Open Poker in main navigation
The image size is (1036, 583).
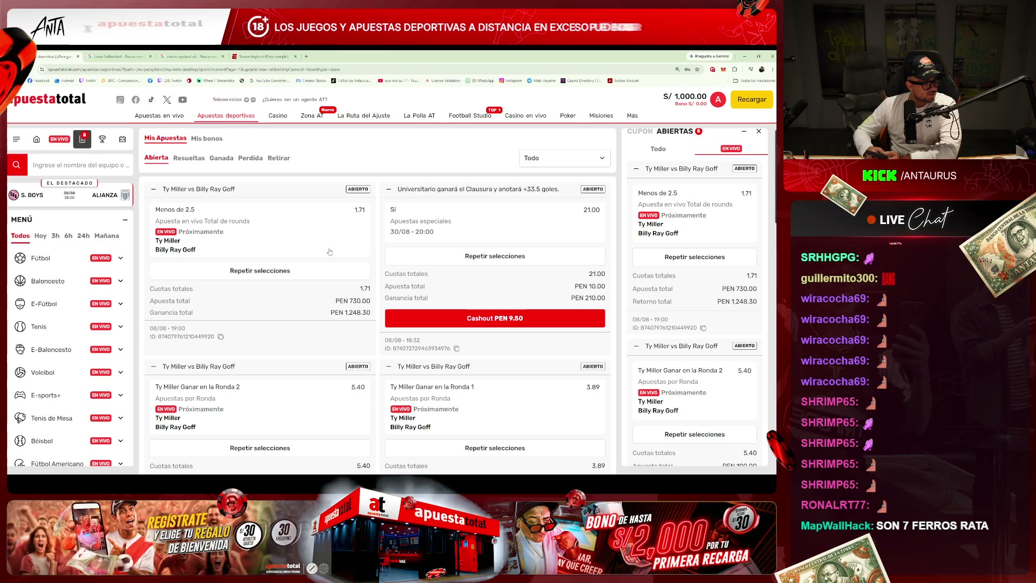pyautogui.click(x=568, y=116)
